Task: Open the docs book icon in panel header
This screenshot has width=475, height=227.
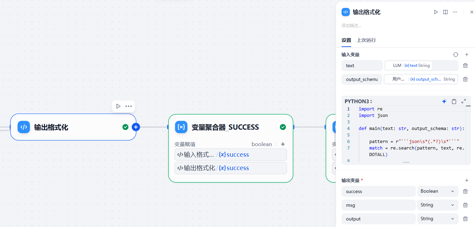Action: pyautogui.click(x=445, y=12)
